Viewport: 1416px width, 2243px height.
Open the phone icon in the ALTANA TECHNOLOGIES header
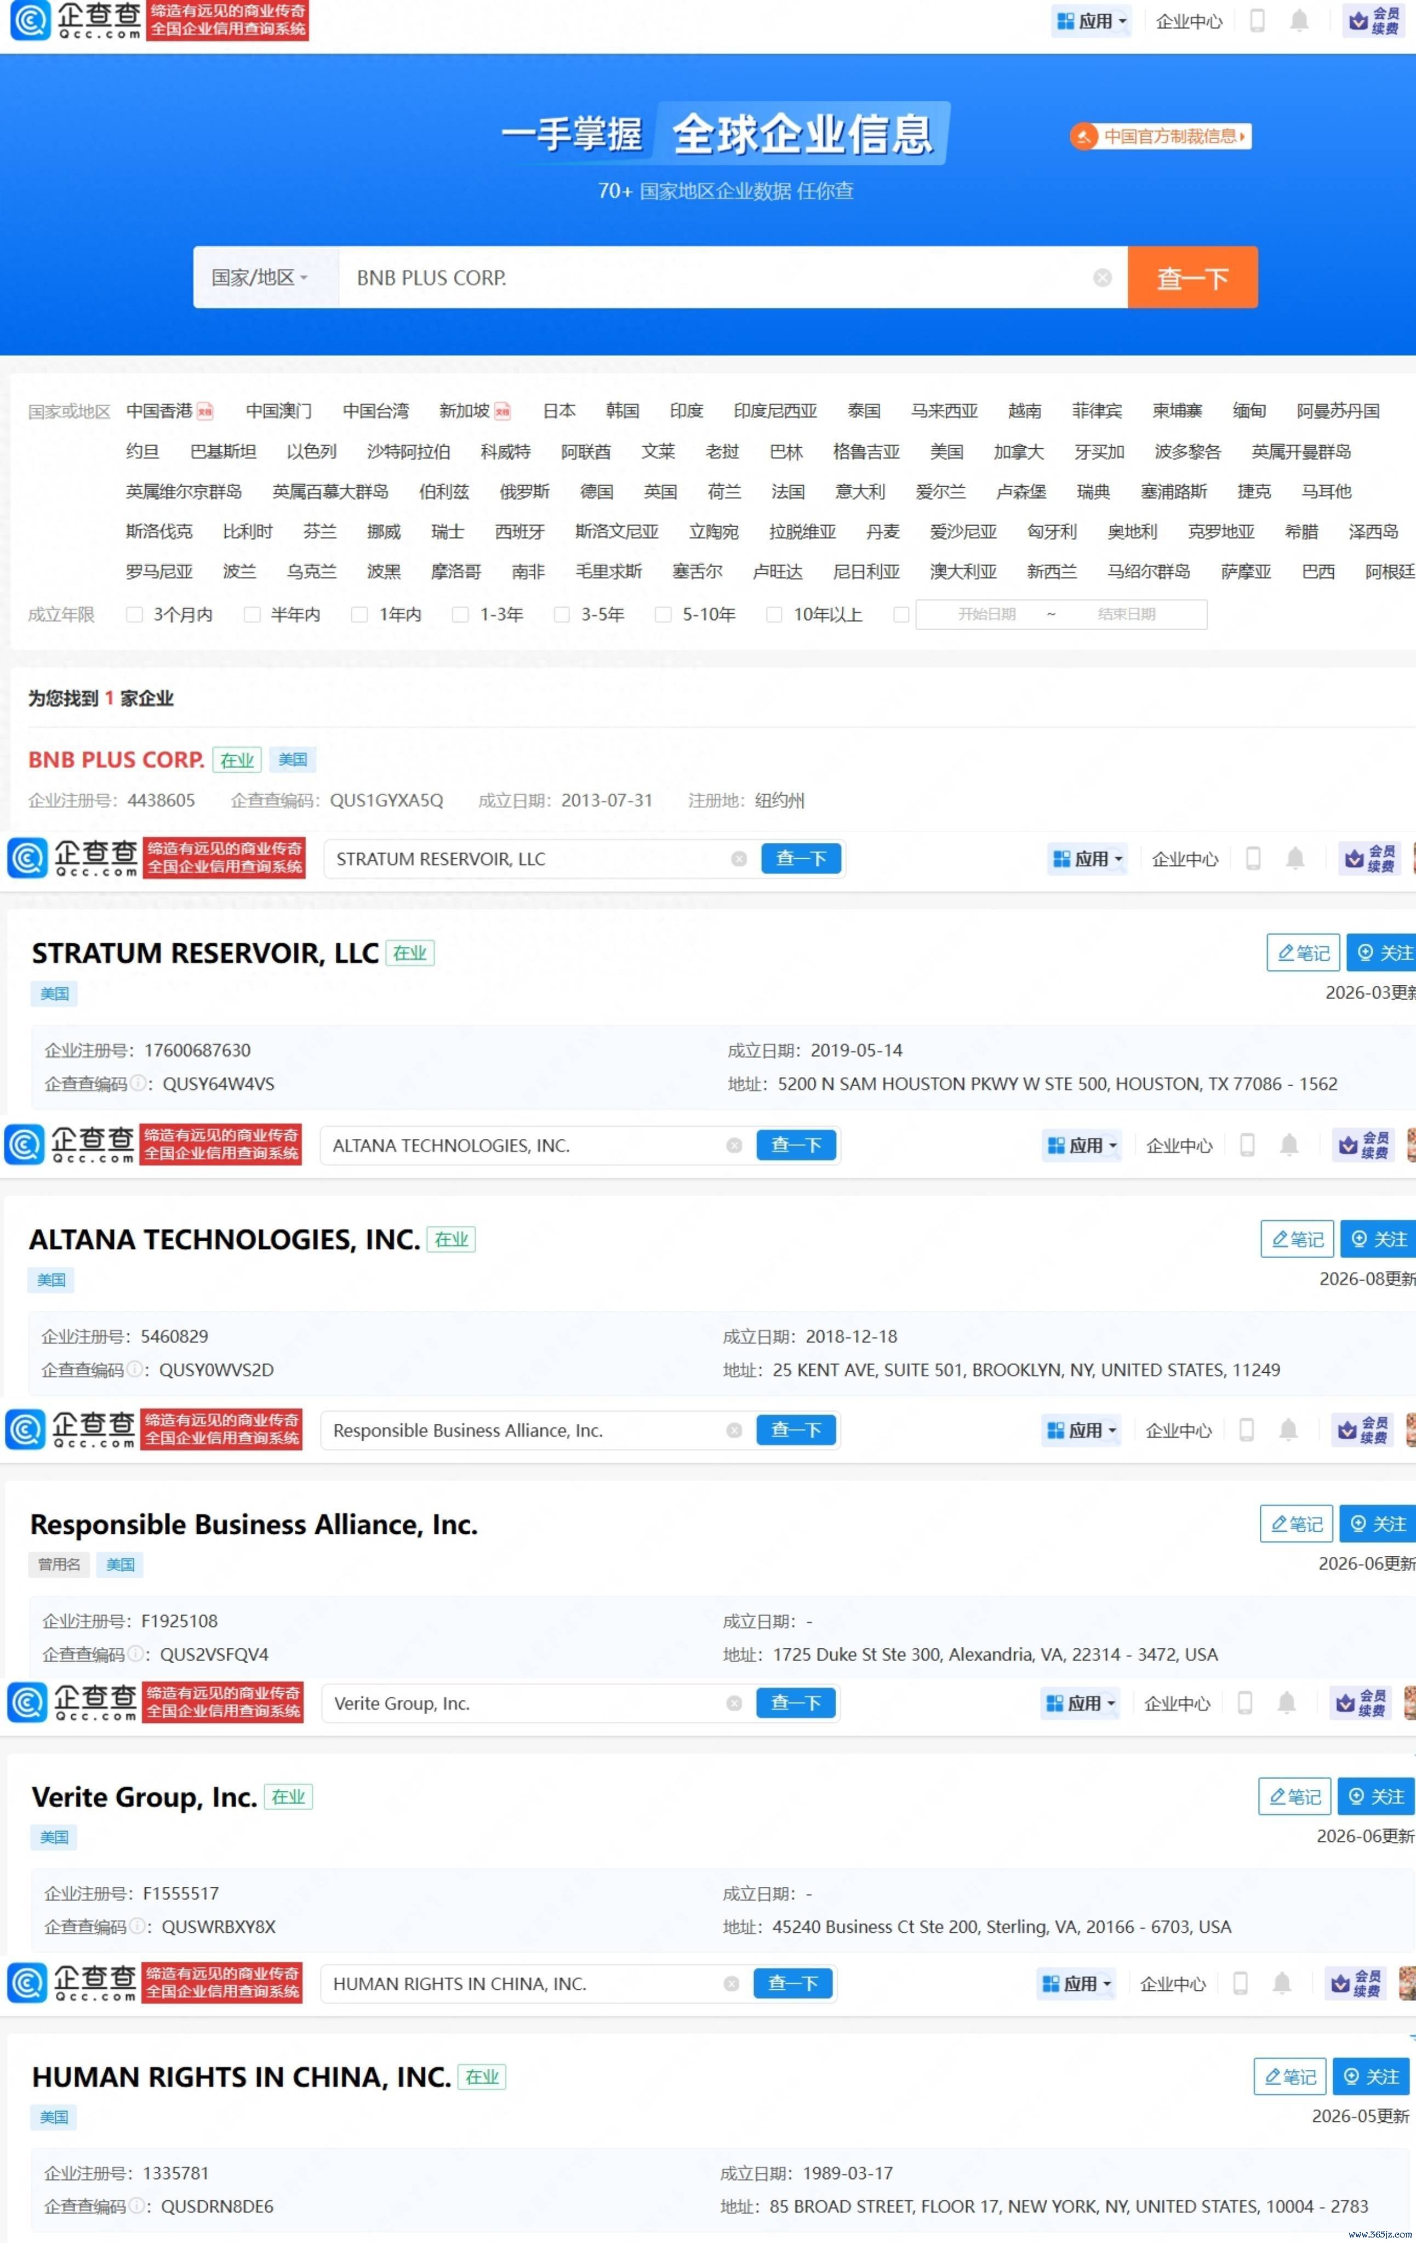coord(1247,1145)
